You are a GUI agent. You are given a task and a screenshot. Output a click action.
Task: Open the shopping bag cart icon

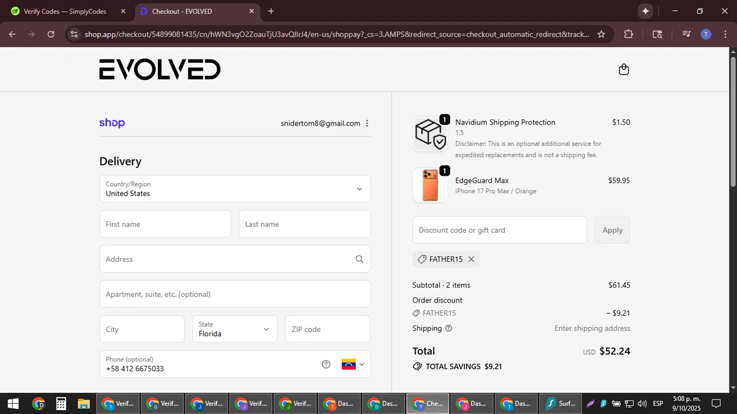point(624,69)
